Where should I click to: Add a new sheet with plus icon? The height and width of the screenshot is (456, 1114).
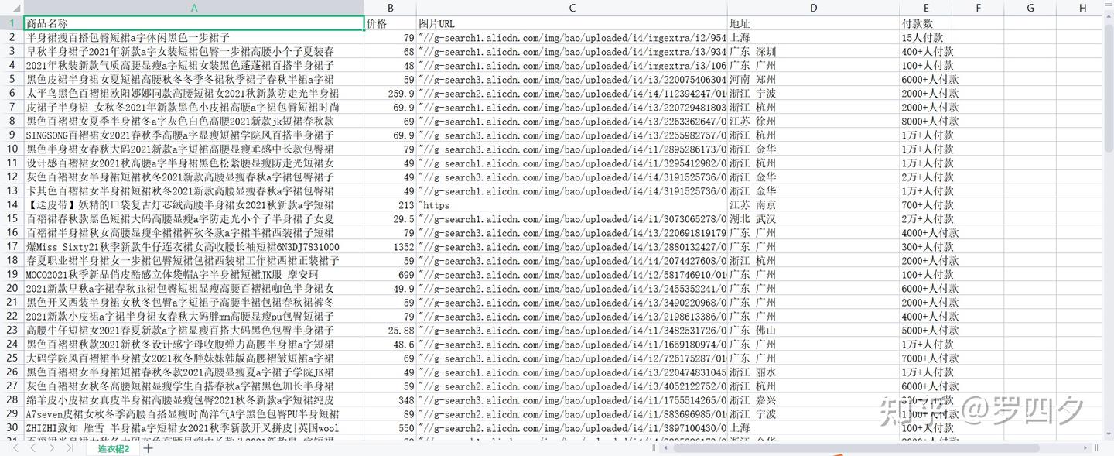[148, 448]
